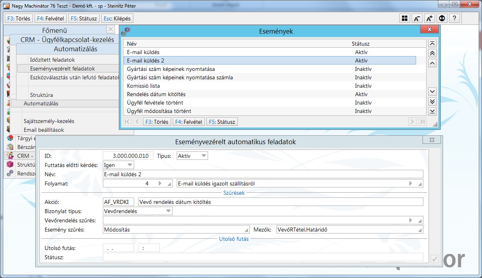This screenshot has height=278, width=482.
Task: Click the window tiling grid icon
Action: (404, 18)
